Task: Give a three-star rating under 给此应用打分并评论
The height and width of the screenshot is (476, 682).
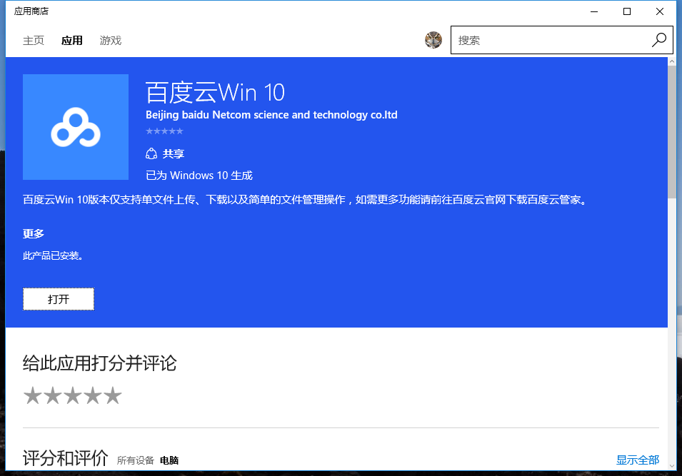Action: pos(73,395)
